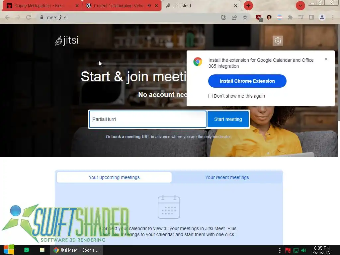Close the extension install popup
Screen dimensions: 340x255
(x=326, y=59)
